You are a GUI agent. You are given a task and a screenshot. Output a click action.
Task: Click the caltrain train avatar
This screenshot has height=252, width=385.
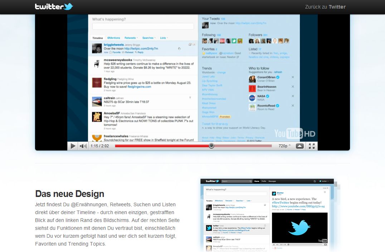point(97,102)
